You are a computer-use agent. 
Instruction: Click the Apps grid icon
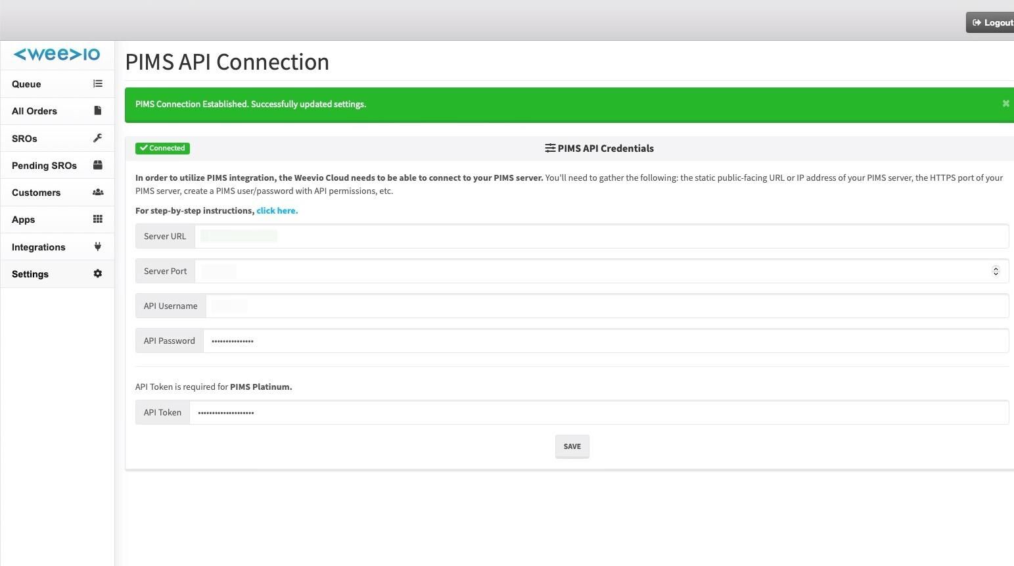click(98, 219)
